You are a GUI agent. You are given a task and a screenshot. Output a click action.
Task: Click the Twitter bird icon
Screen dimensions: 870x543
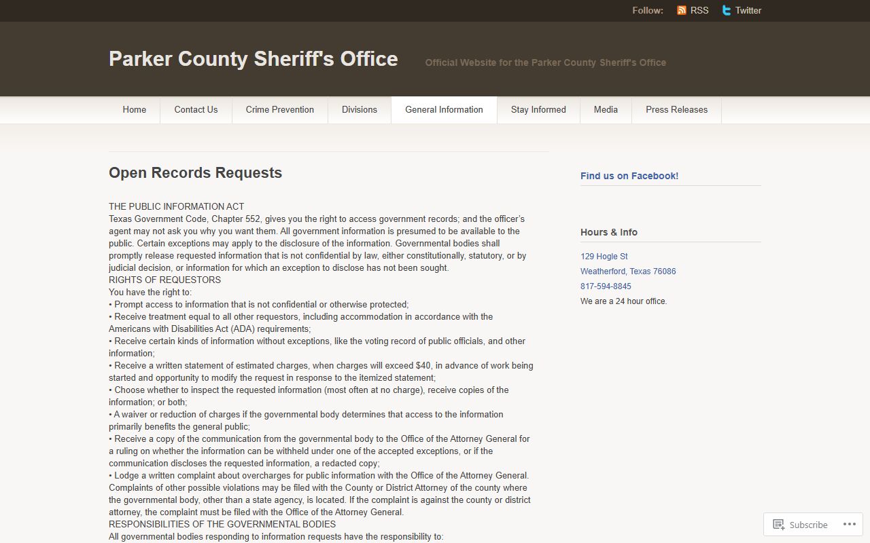tap(727, 10)
